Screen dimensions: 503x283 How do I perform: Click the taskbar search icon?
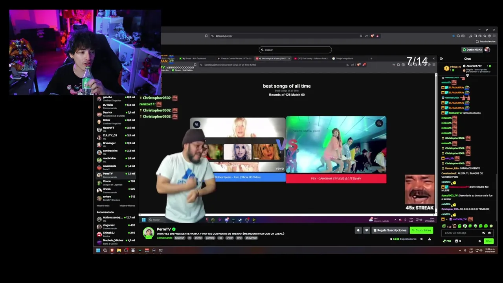(105, 250)
